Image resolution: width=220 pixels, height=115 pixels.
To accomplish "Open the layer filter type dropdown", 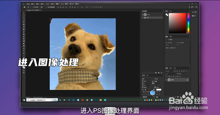I will click(169, 71).
